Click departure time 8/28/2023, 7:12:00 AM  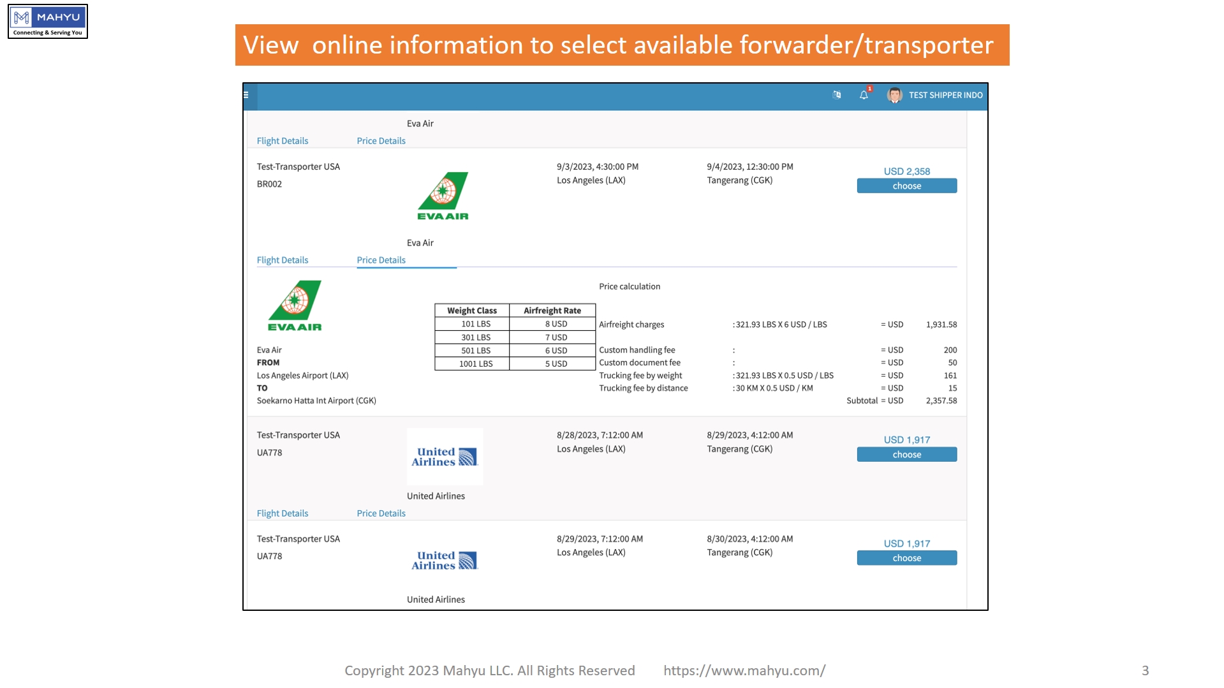(x=600, y=435)
